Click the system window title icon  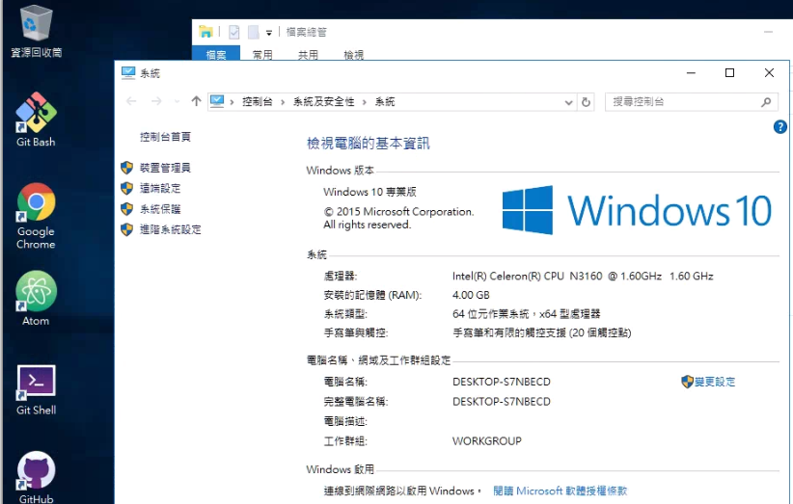coord(128,73)
